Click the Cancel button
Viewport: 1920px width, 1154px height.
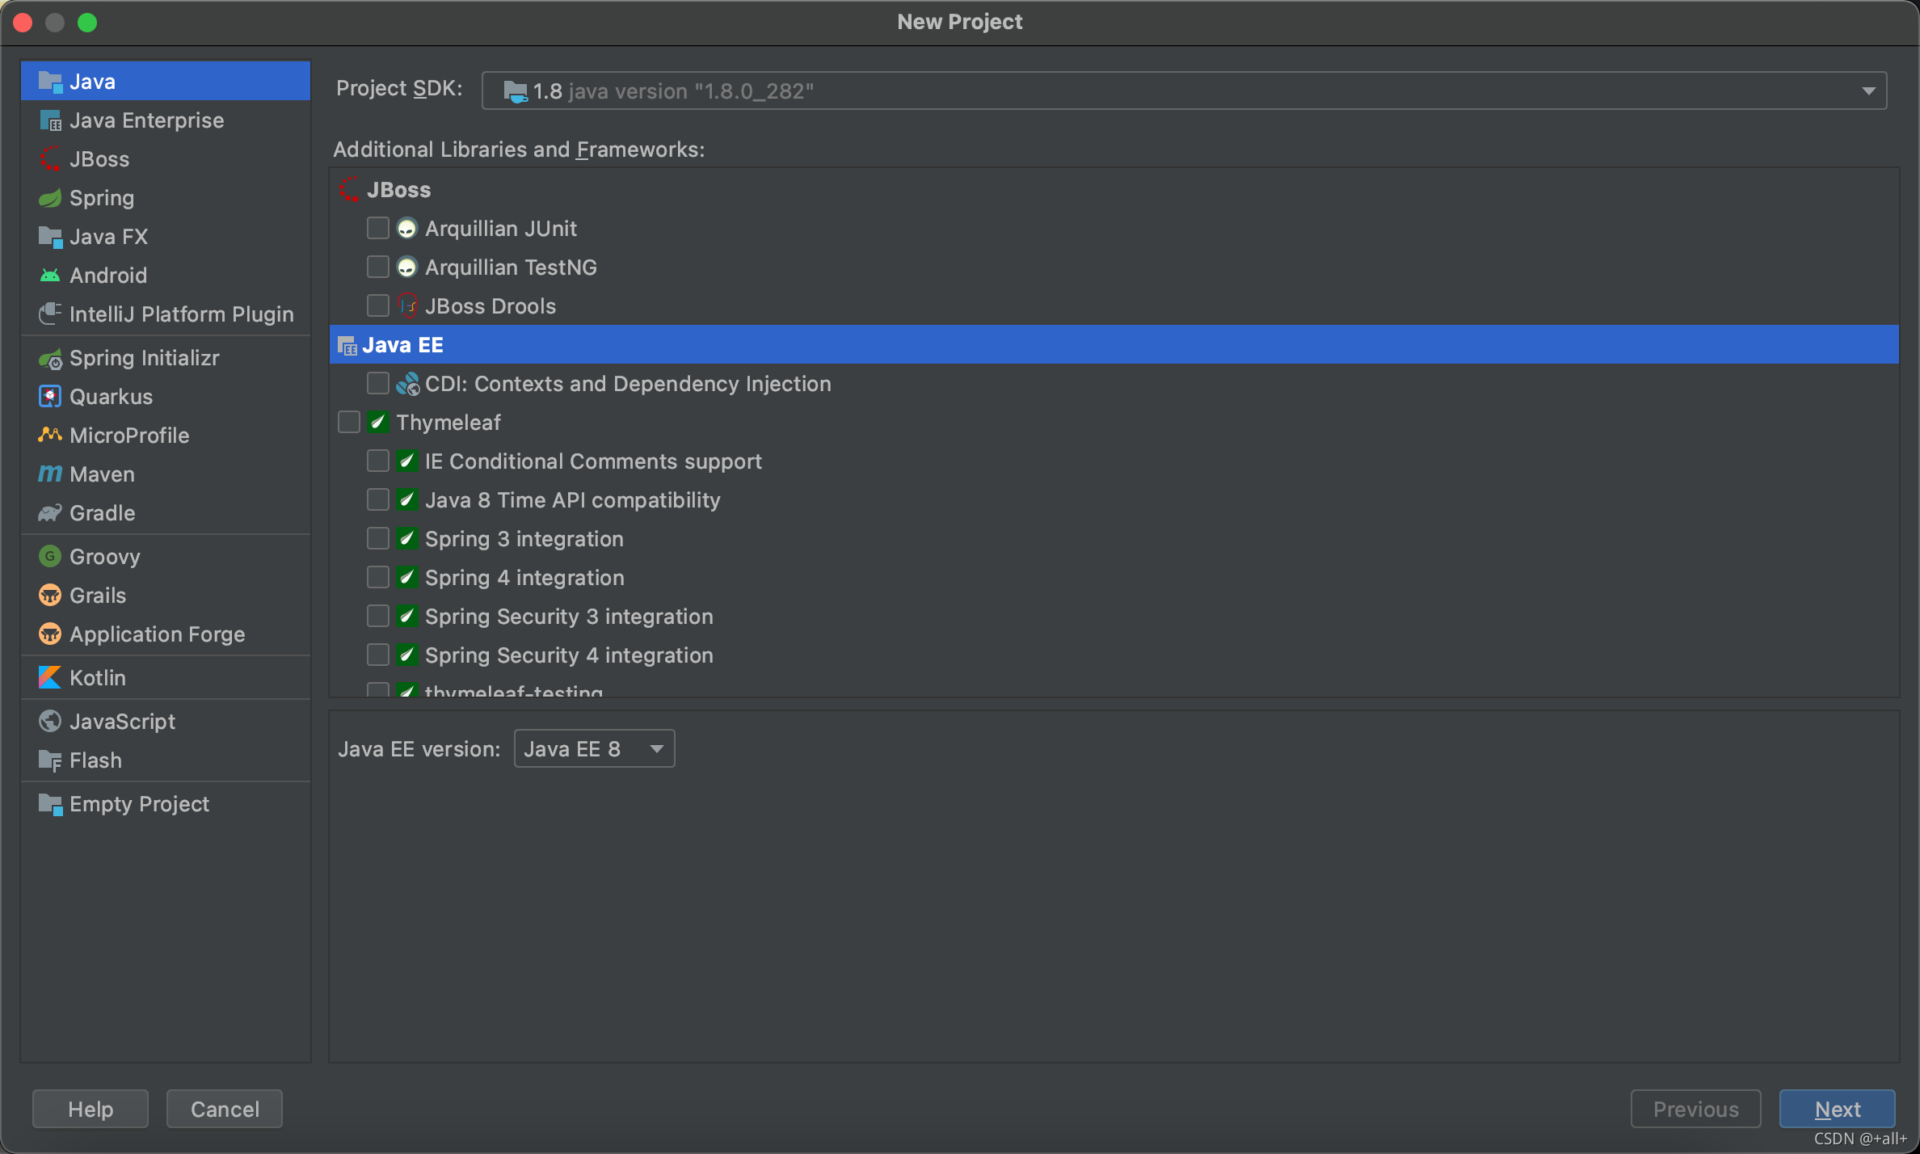pyautogui.click(x=225, y=1109)
